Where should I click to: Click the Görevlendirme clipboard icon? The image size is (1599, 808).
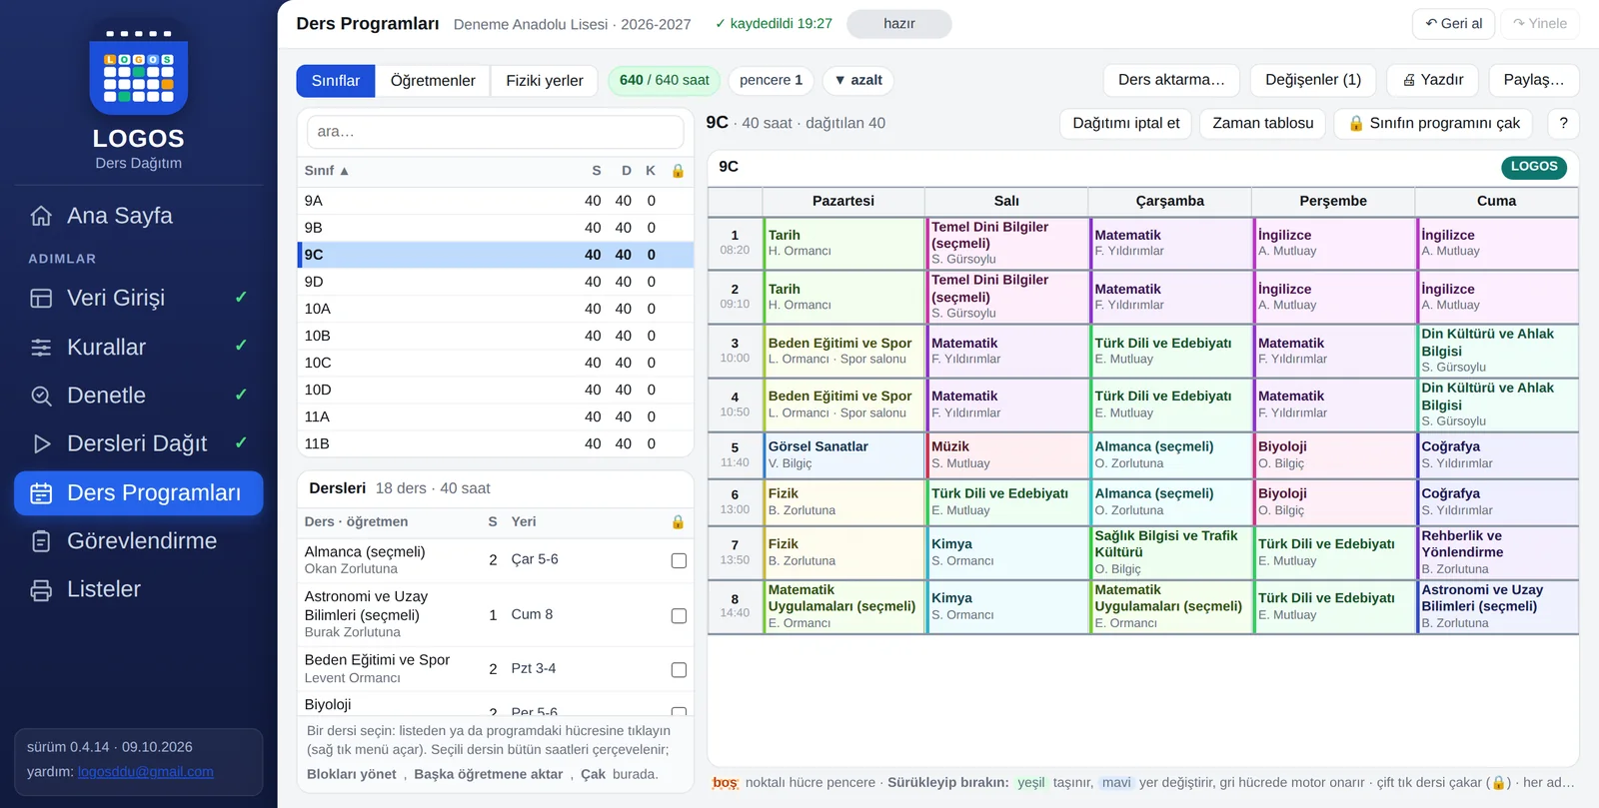(41, 541)
